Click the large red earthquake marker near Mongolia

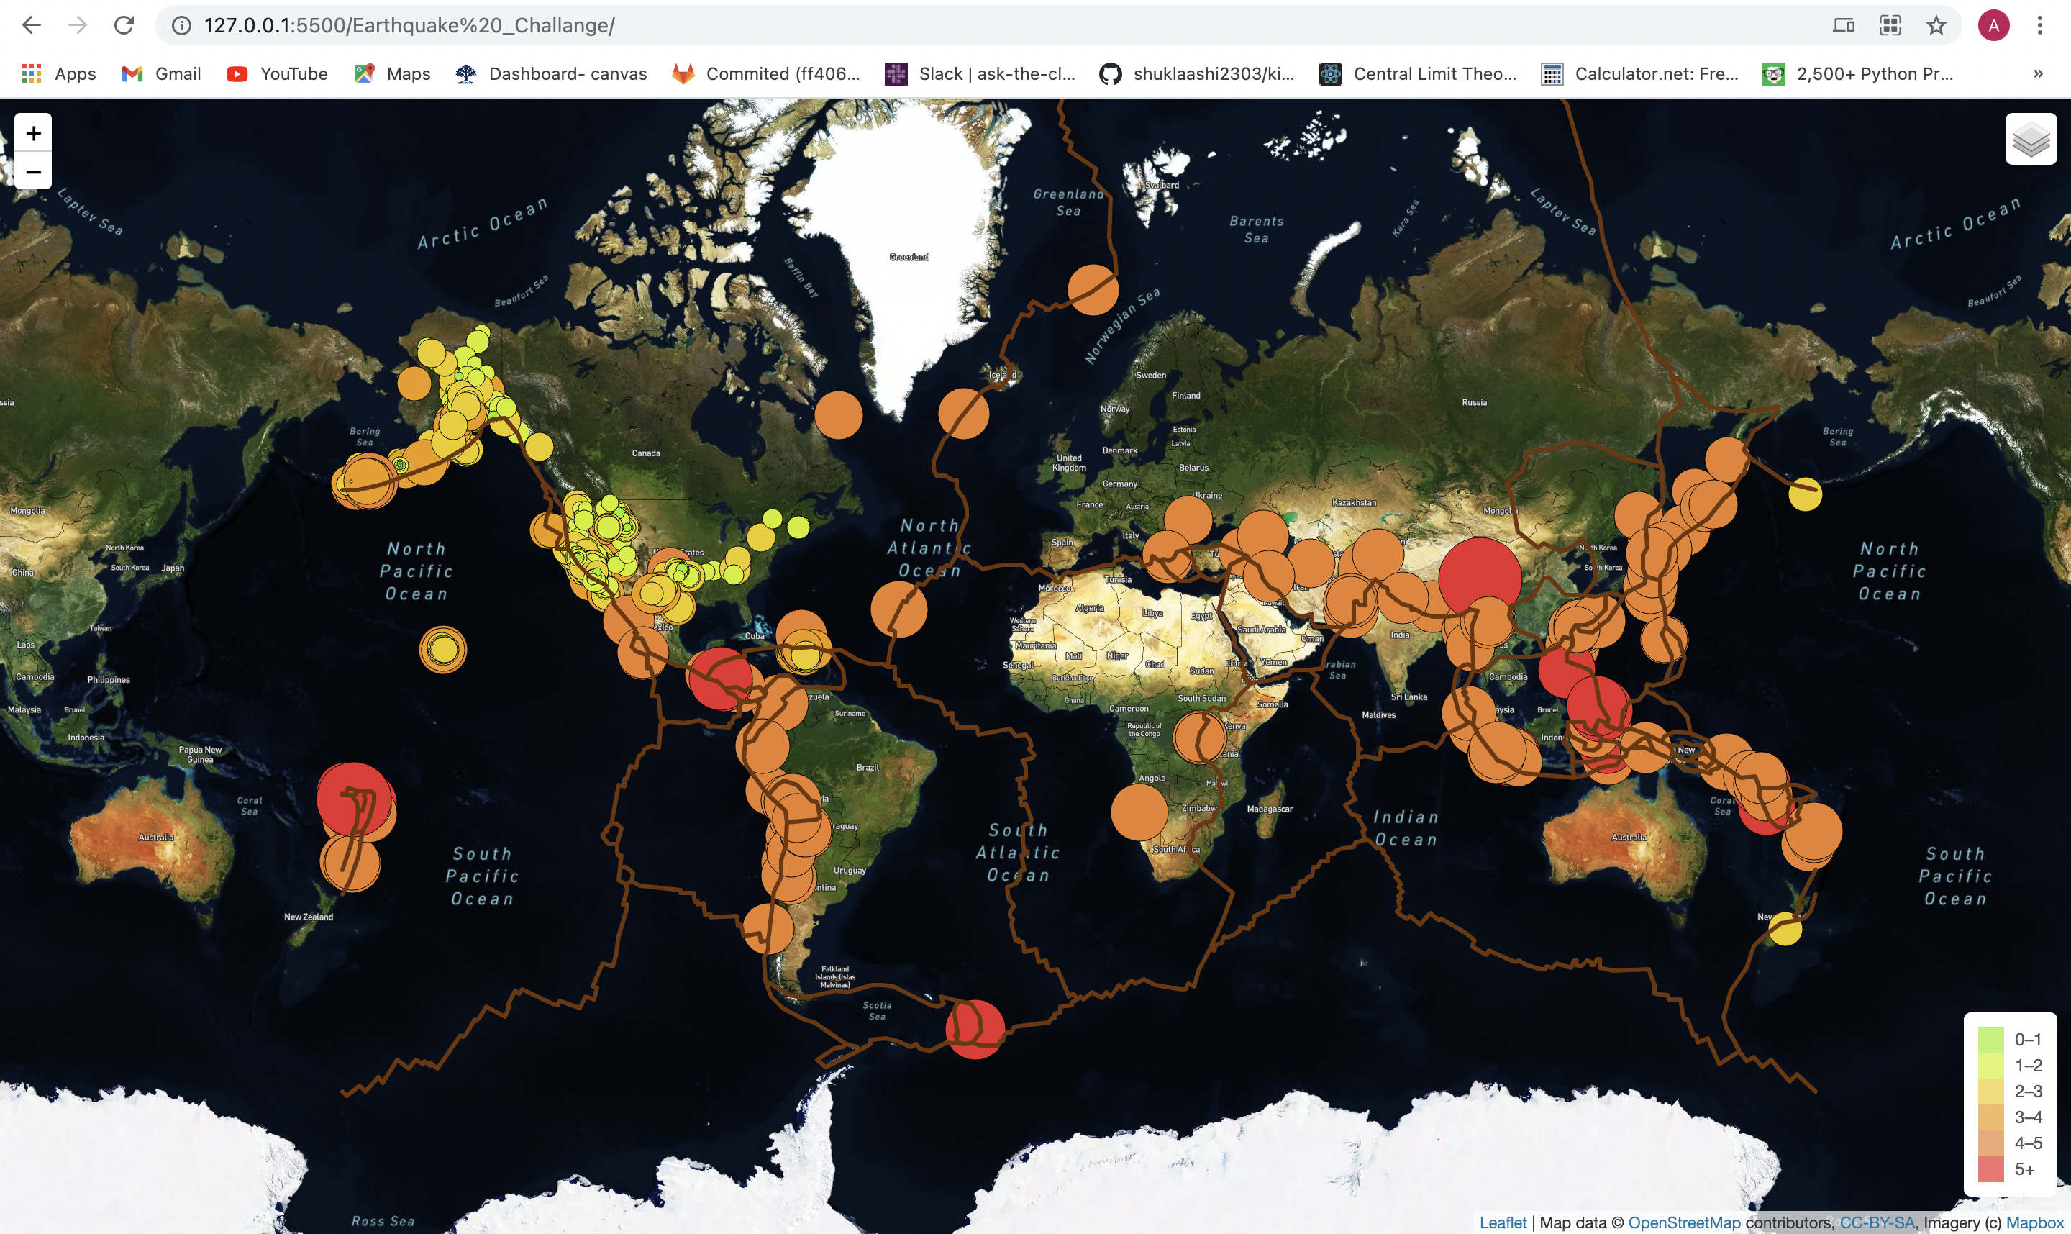[1479, 579]
